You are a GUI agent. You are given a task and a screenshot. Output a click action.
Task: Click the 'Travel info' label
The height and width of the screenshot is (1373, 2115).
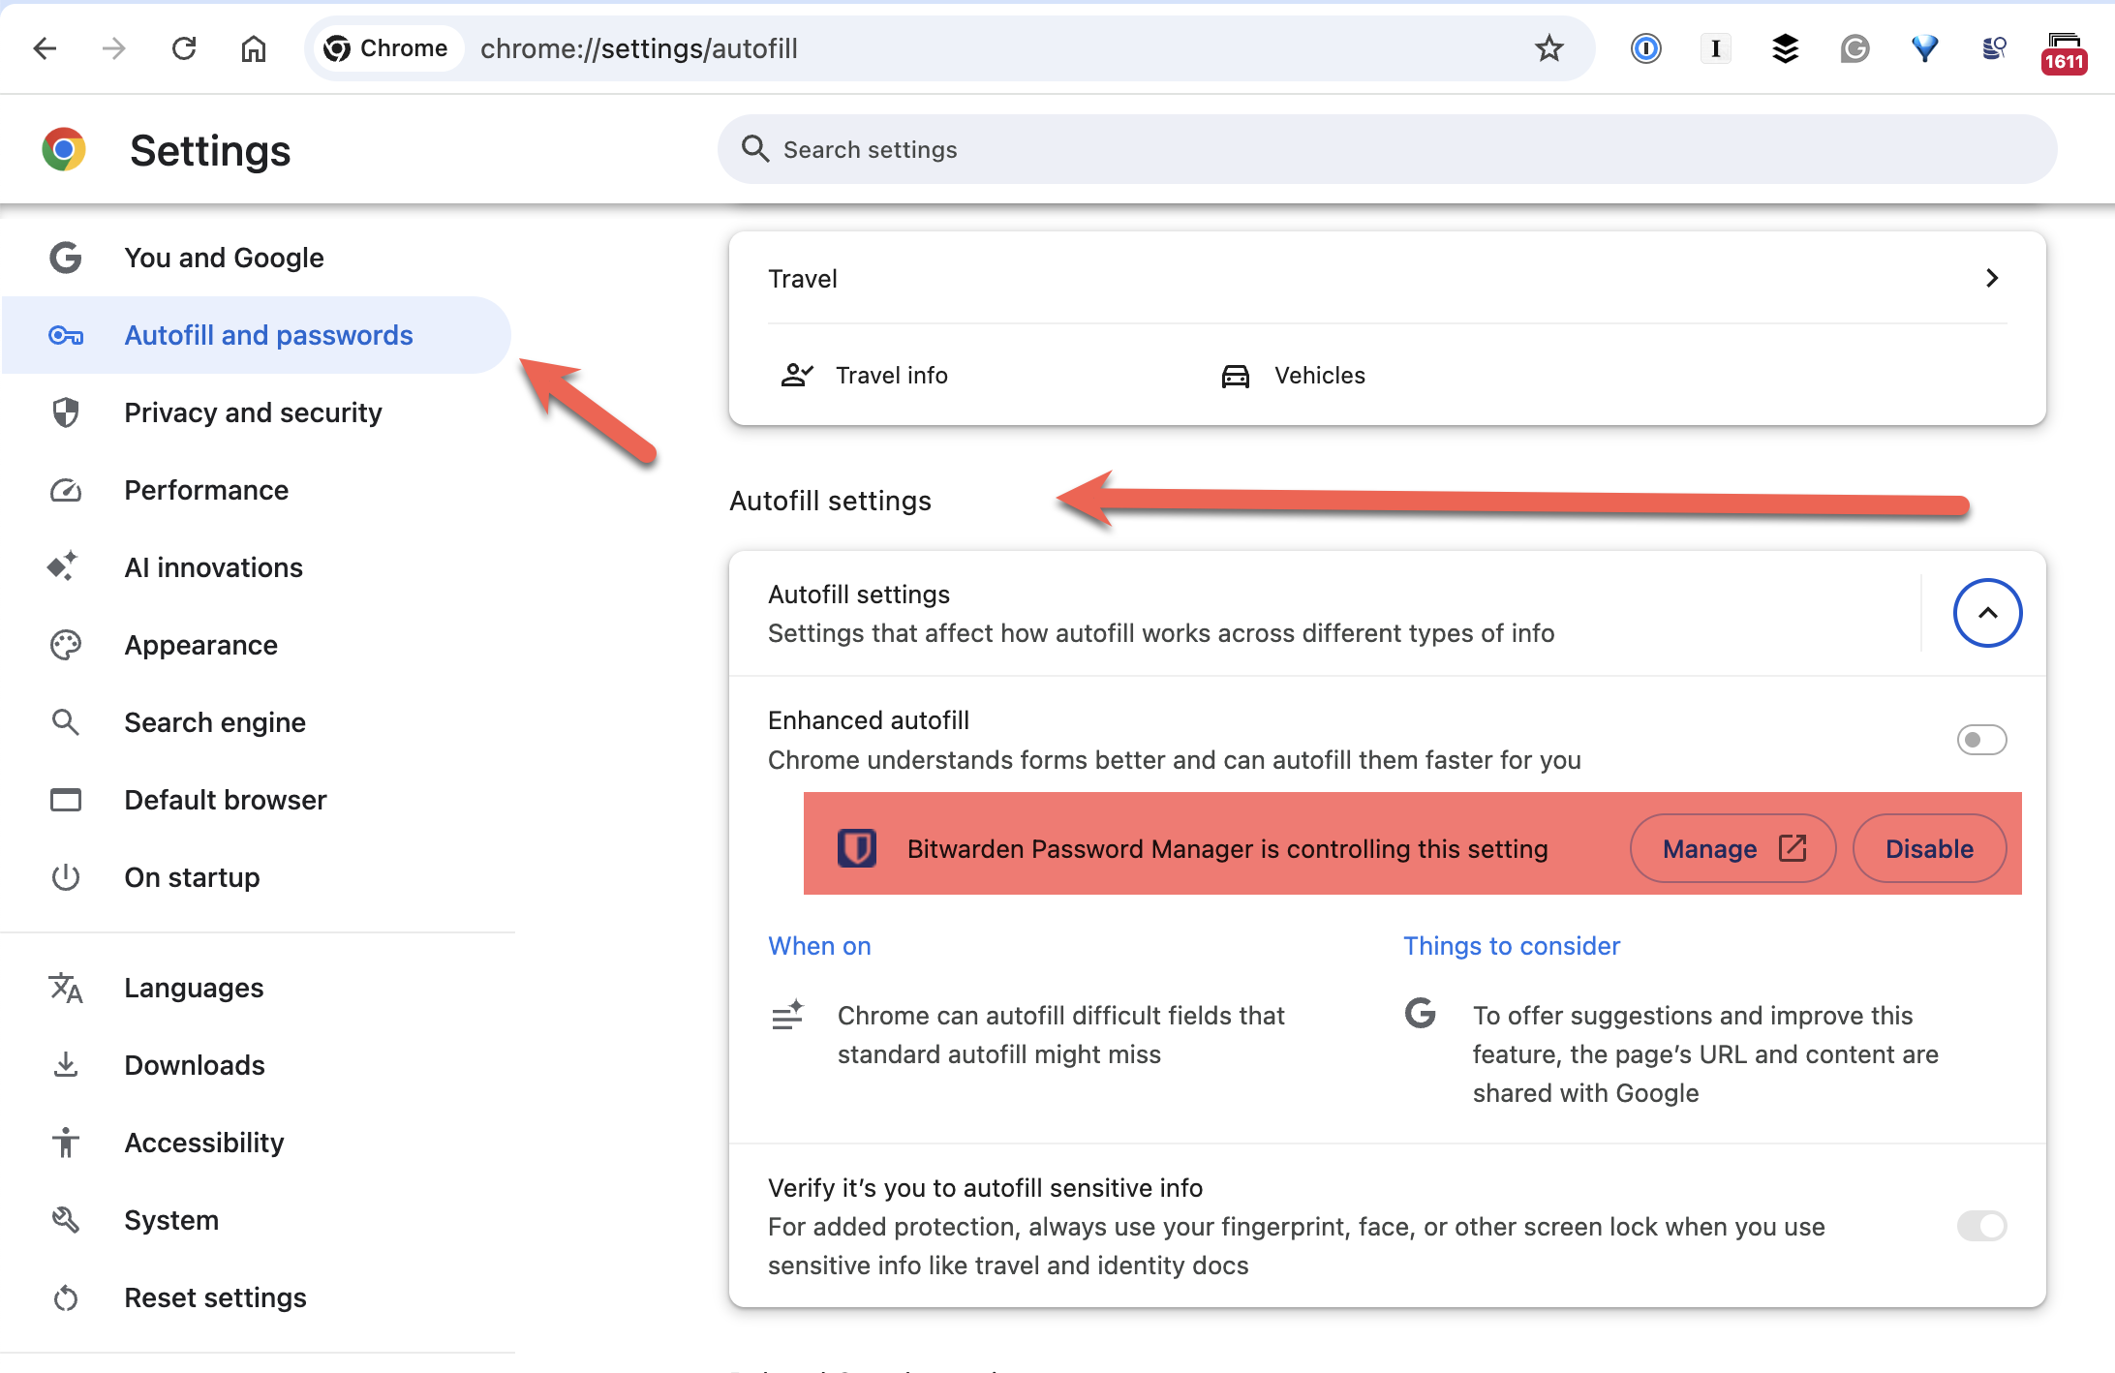point(891,376)
